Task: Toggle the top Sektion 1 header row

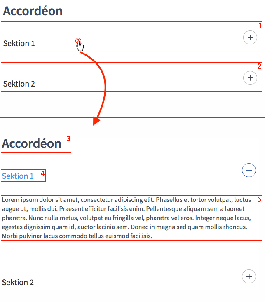Action: tap(131, 37)
